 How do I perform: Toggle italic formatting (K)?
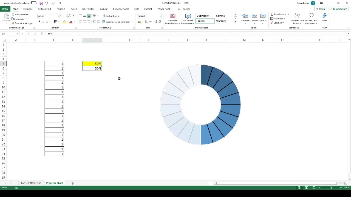[43, 22]
